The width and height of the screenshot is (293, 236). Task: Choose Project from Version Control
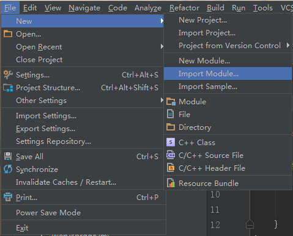click(228, 46)
